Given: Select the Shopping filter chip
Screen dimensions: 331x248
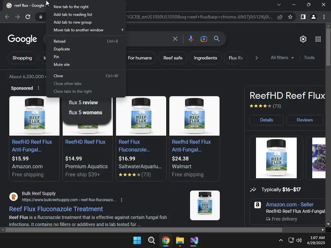Looking at the screenshot, I should click(22, 58).
